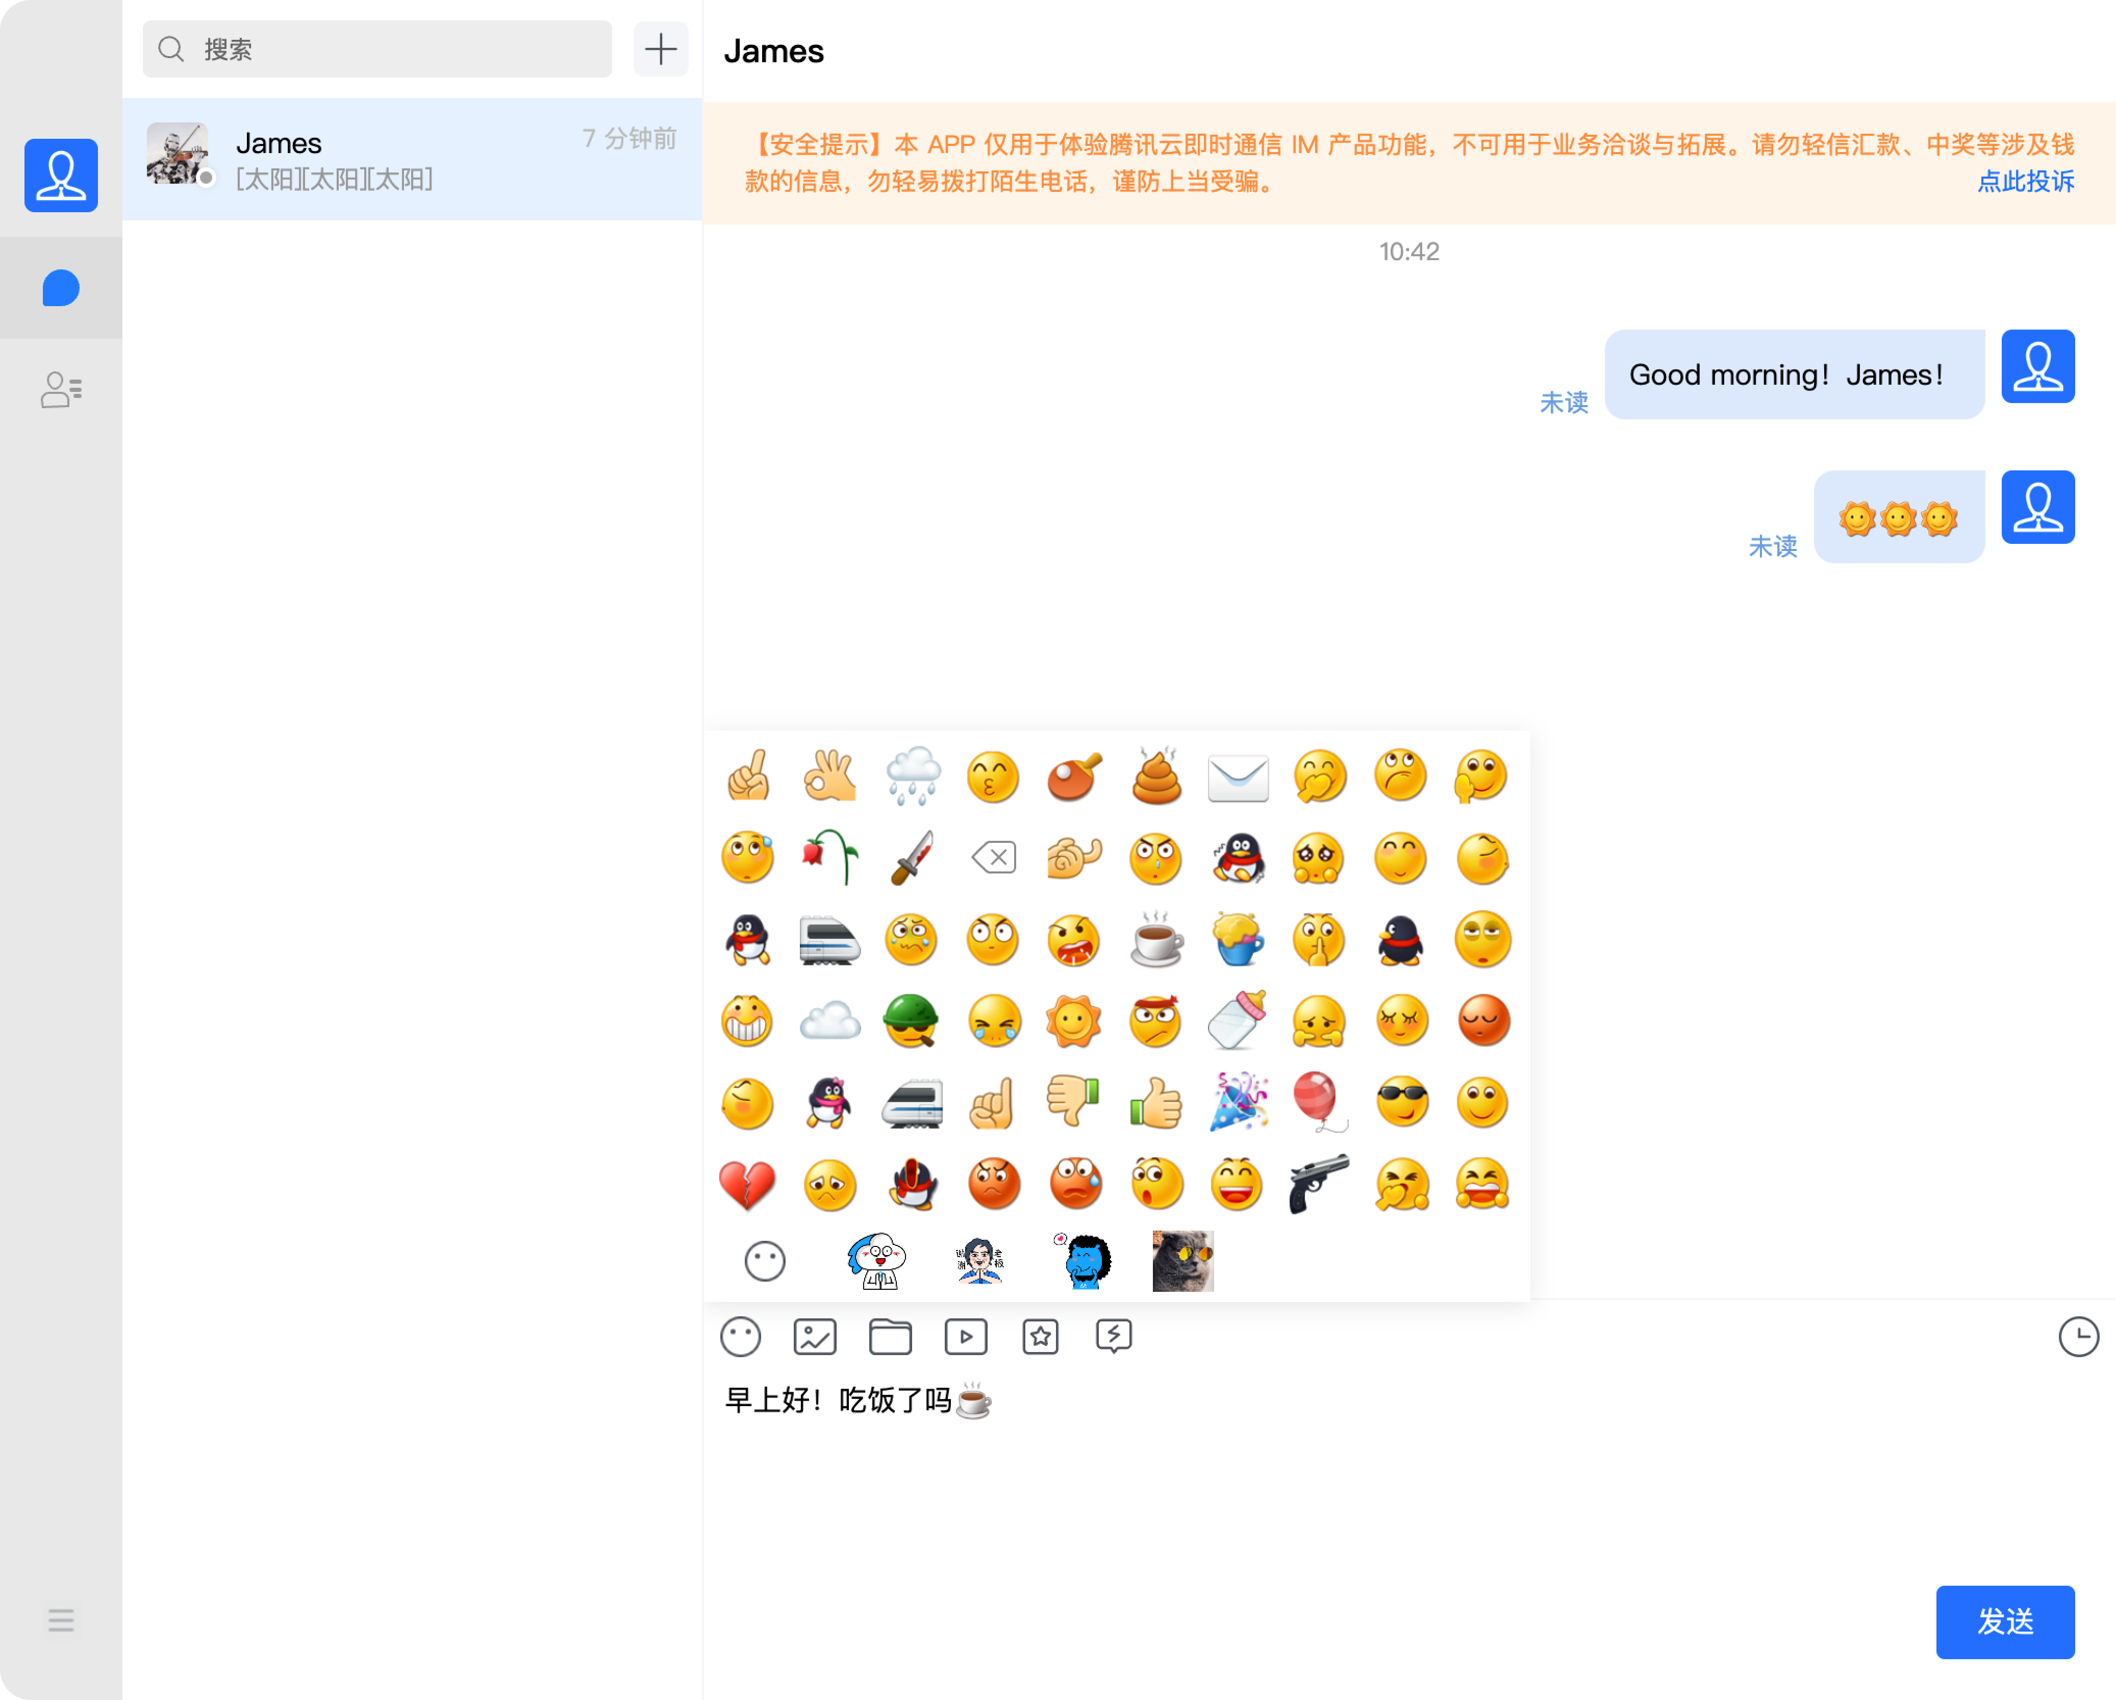Click the 搜索 search field

pos(378,49)
